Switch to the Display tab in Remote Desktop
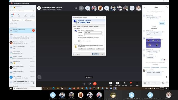 [79, 27]
